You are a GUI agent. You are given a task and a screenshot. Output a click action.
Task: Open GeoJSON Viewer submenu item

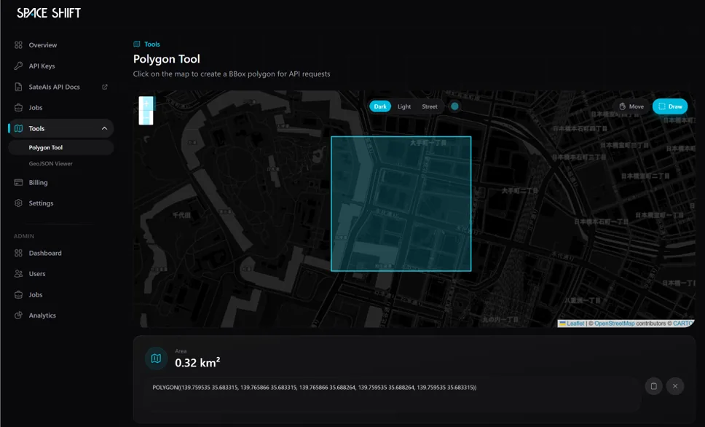(x=50, y=164)
